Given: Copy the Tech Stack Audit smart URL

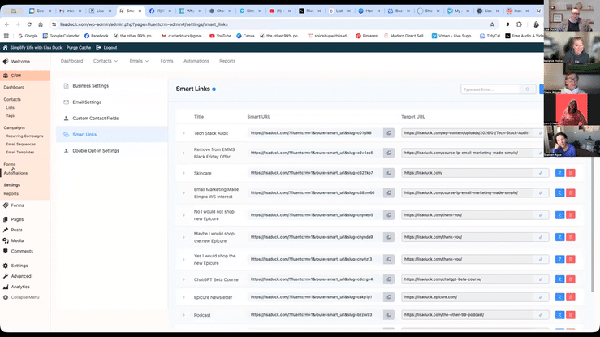Looking at the screenshot, I should [x=389, y=132].
